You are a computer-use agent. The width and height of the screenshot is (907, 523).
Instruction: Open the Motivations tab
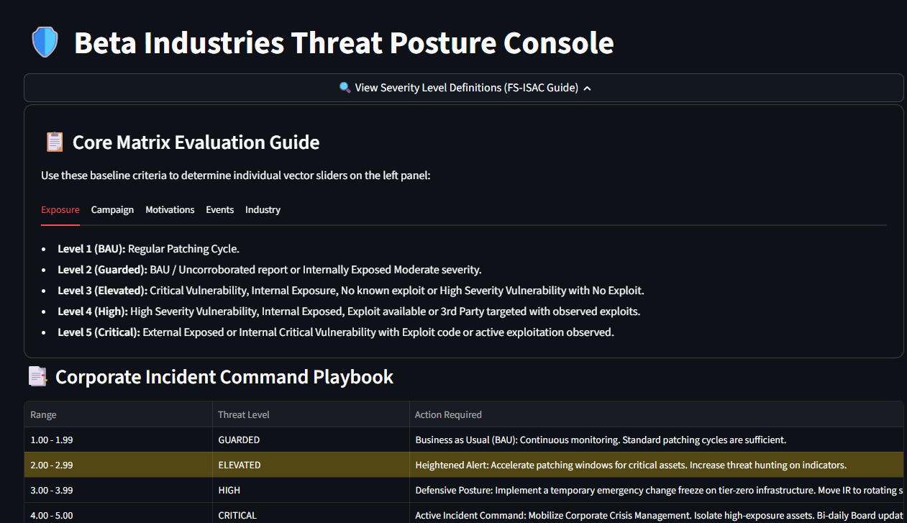(170, 209)
